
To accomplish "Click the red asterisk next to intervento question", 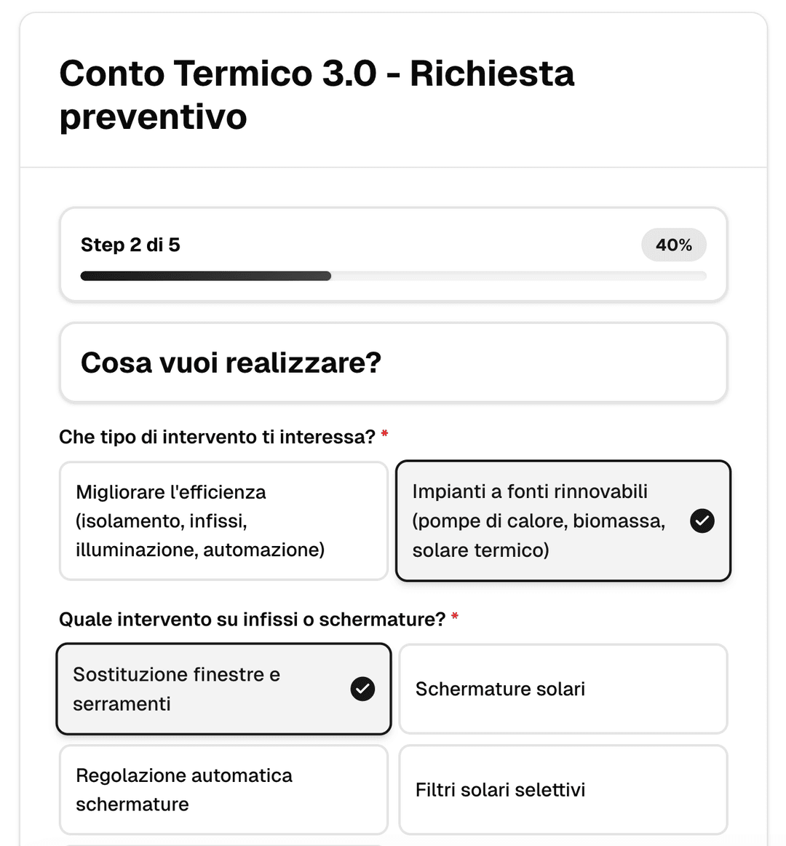I will [x=386, y=434].
